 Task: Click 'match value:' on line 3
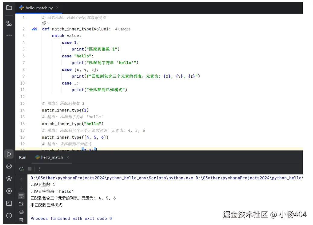pos(67,36)
